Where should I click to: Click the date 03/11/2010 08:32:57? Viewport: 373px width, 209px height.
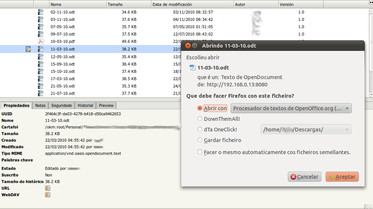click(x=193, y=12)
